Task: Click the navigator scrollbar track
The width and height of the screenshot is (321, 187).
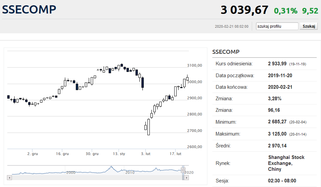Action: 95,178
